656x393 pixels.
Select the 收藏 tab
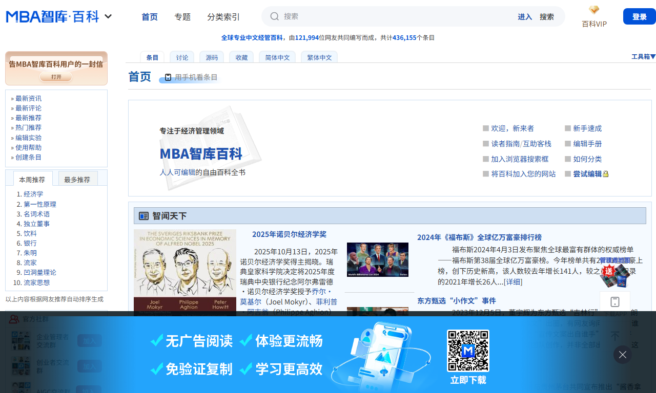241,57
